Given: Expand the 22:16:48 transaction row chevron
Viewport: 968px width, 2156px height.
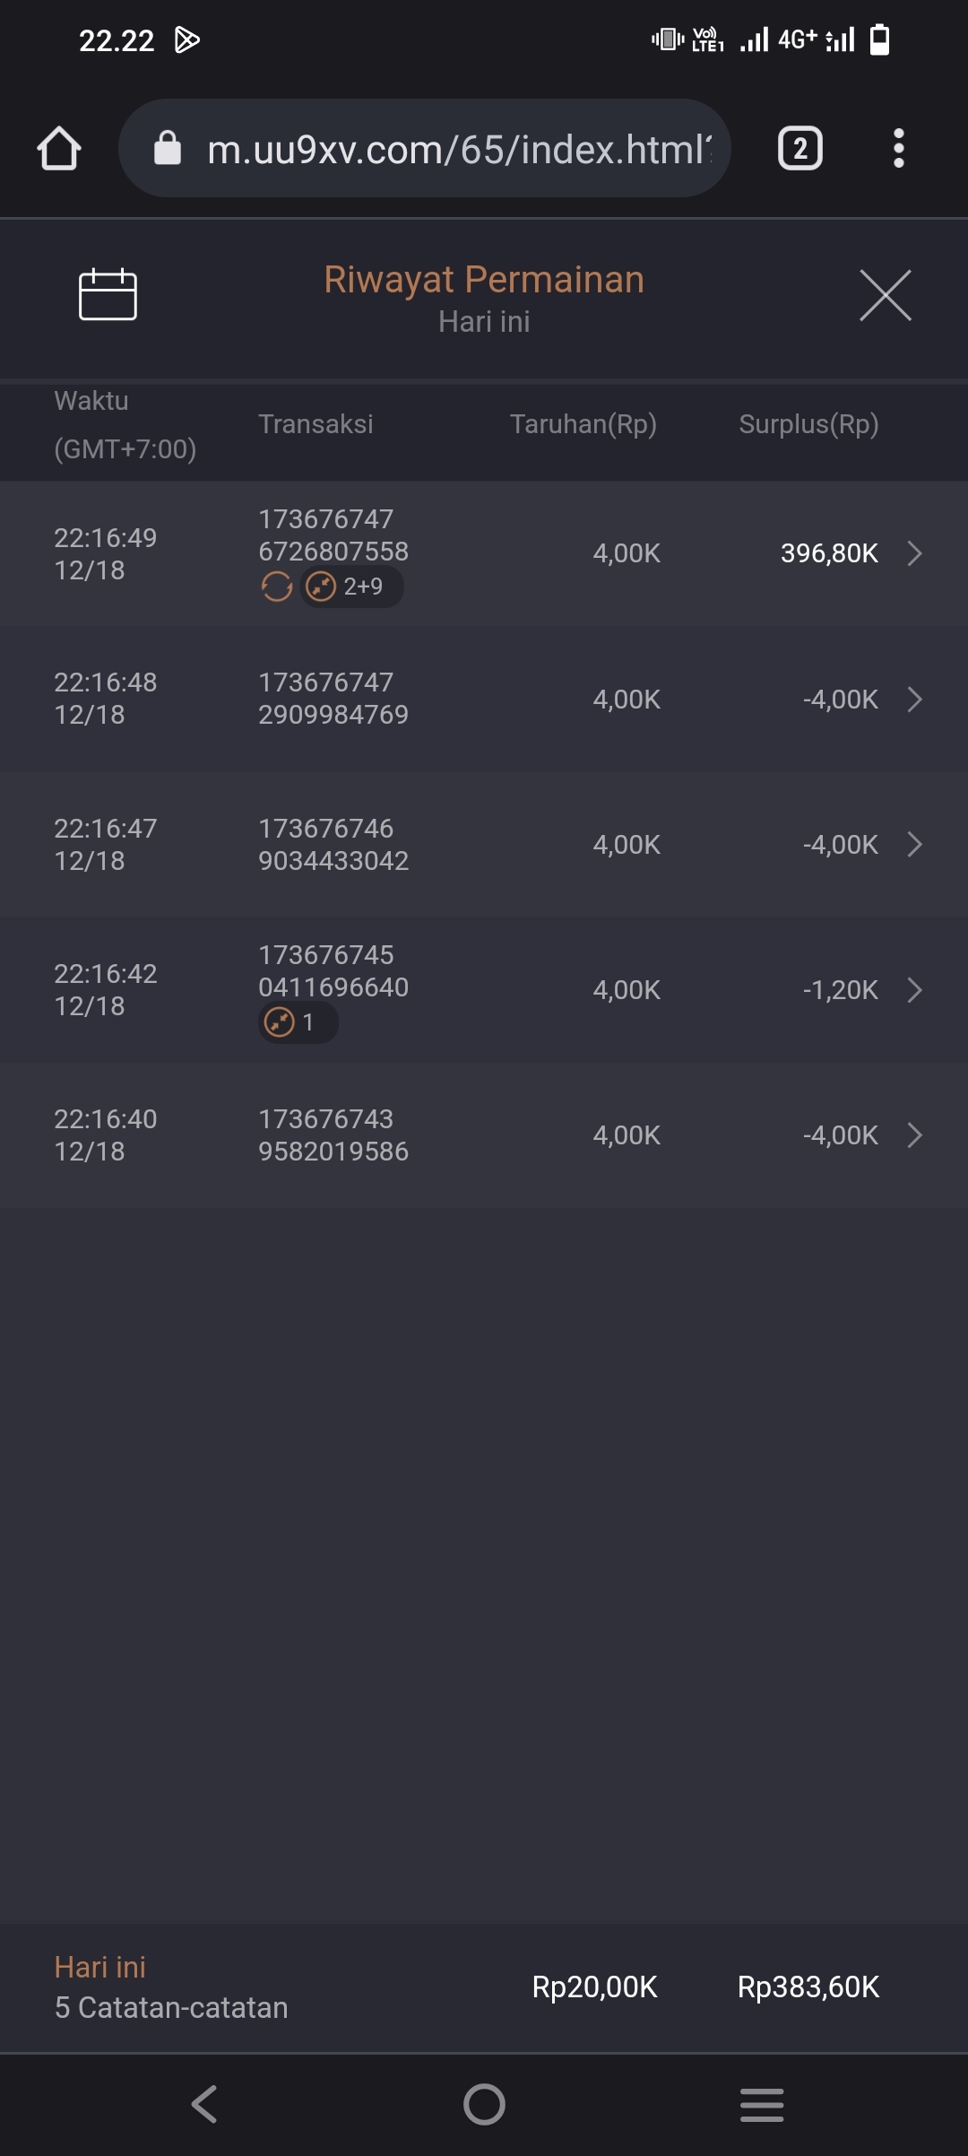Looking at the screenshot, I should tap(914, 700).
